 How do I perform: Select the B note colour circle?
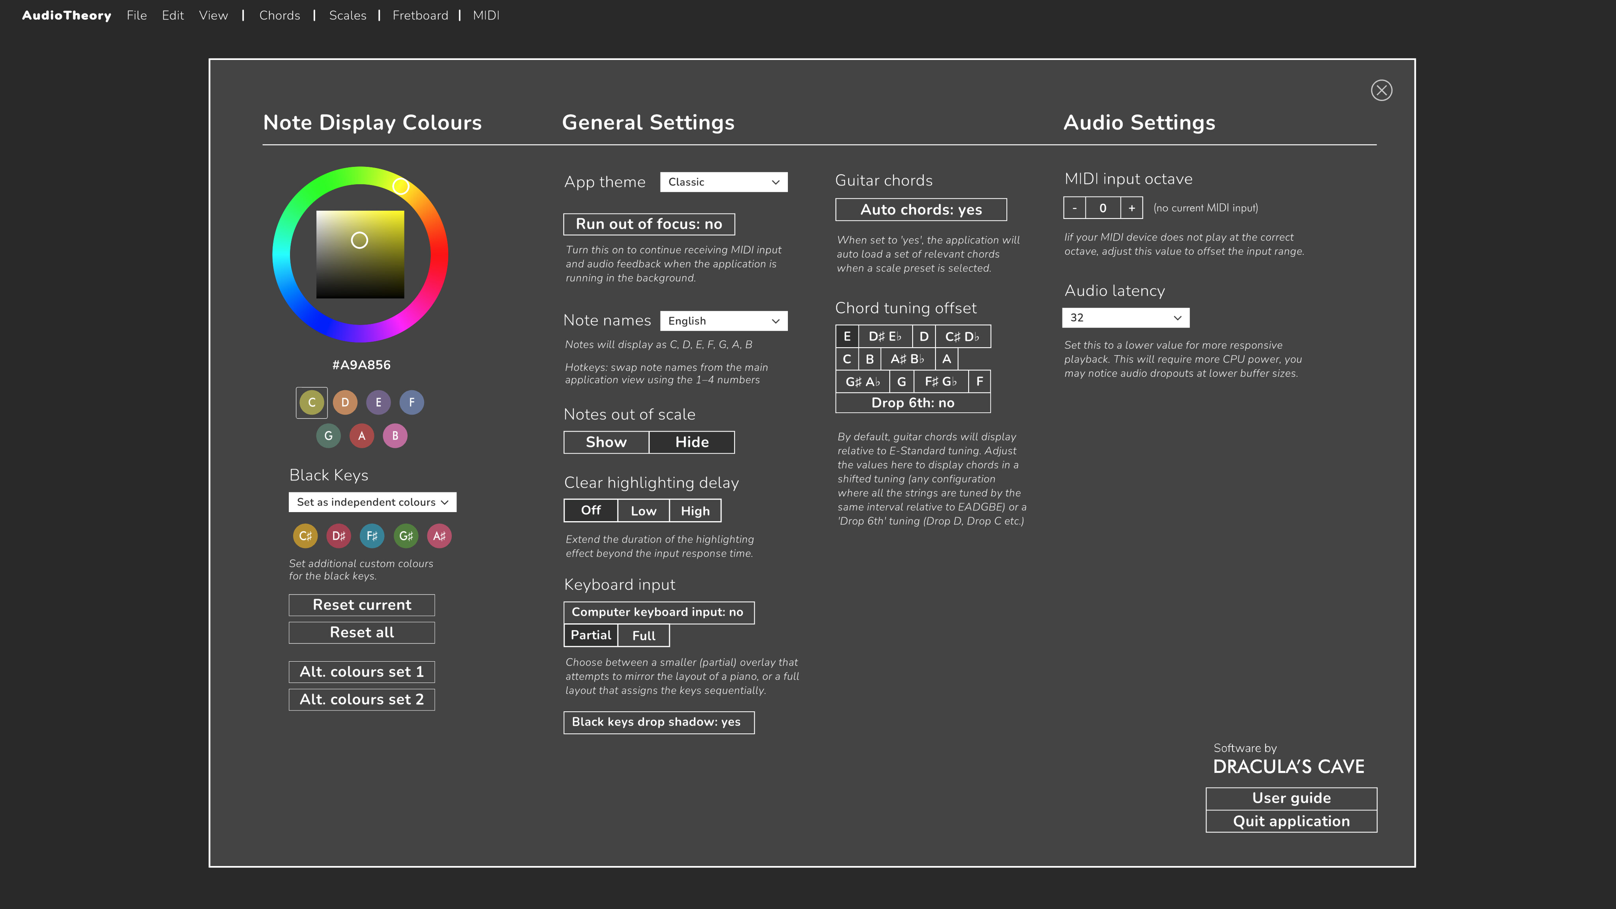click(395, 436)
